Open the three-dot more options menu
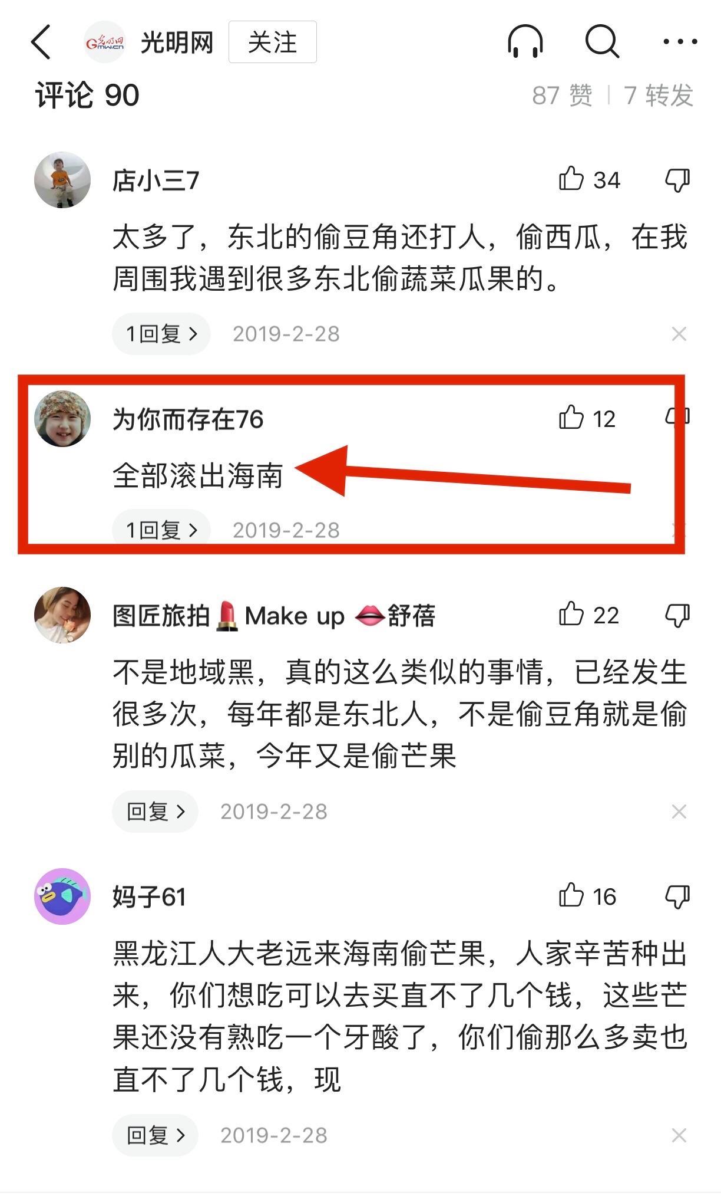 [x=680, y=42]
